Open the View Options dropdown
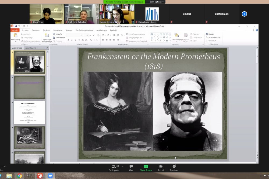The height and width of the screenshot is (179, 269). [x=157, y=2]
